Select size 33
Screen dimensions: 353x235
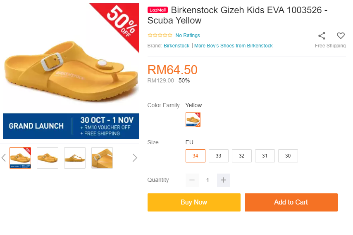[x=219, y=156]
